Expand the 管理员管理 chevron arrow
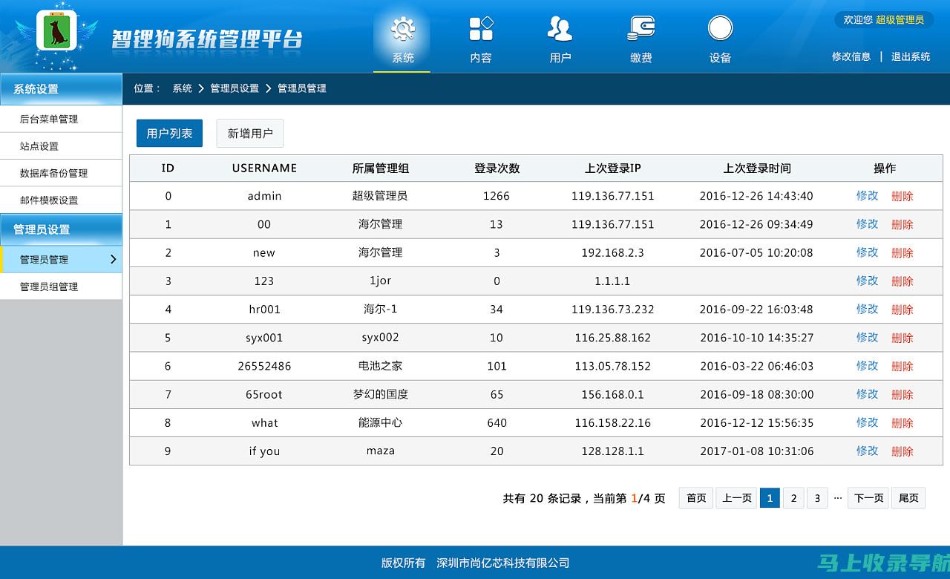The image size is (950, 579). click(x=113, y=259)
